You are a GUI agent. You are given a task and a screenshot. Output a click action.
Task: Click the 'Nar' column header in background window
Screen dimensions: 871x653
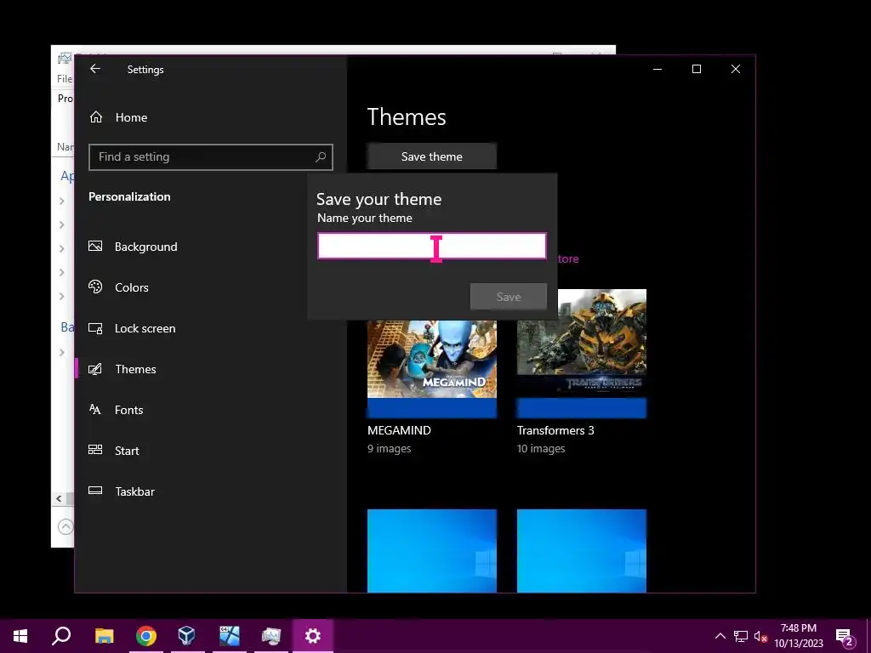pyautogui.click(x=65, y=147)
